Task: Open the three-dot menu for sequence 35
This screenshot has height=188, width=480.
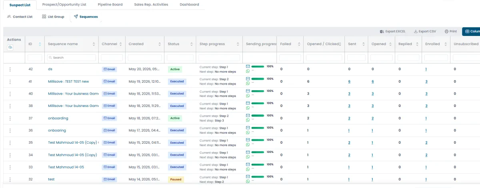Action: [x=10, y=142]
